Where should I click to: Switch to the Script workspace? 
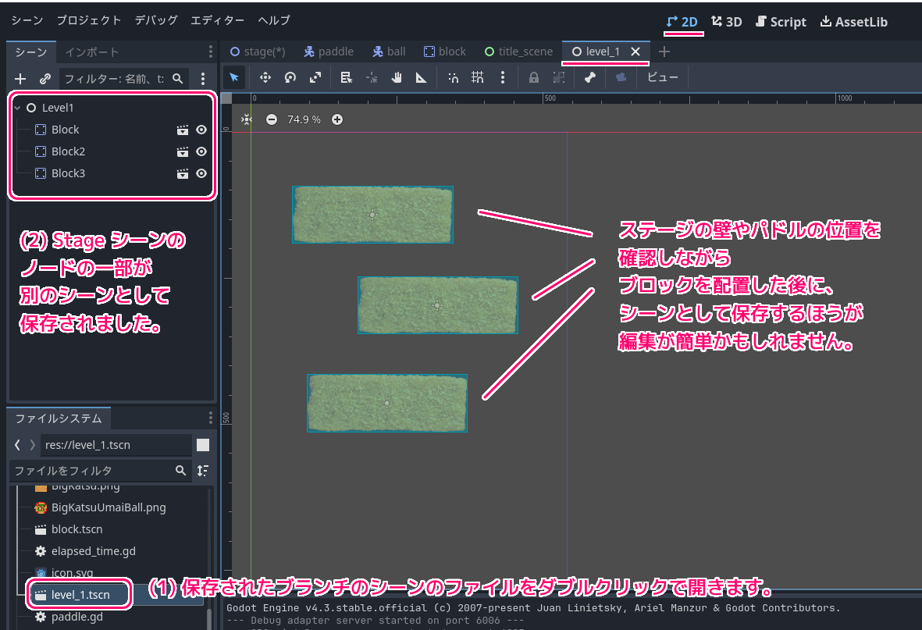(781, 22)
